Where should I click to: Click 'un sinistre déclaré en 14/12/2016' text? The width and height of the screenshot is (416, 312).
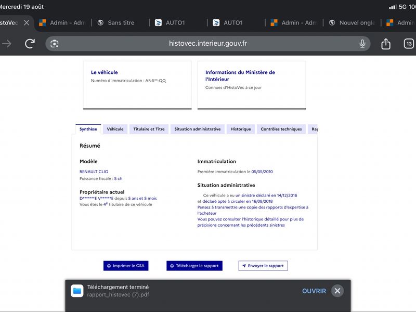point(266,196)
